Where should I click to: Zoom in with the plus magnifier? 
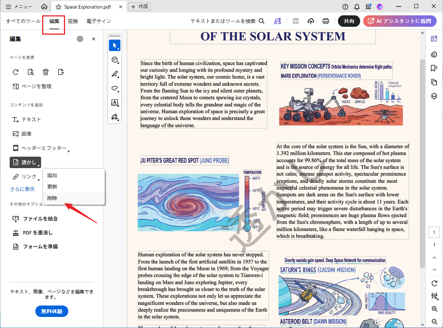[434, 309]
